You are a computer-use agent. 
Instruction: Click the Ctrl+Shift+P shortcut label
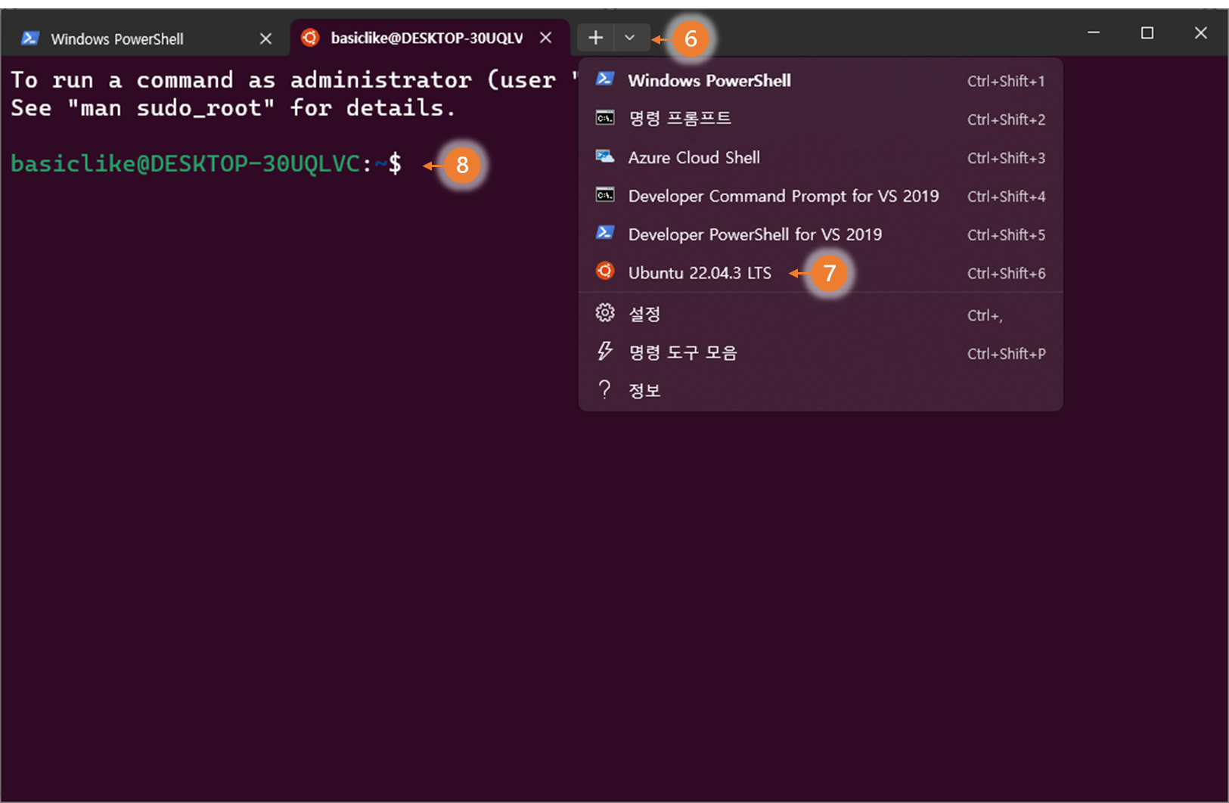[1007, 354]
